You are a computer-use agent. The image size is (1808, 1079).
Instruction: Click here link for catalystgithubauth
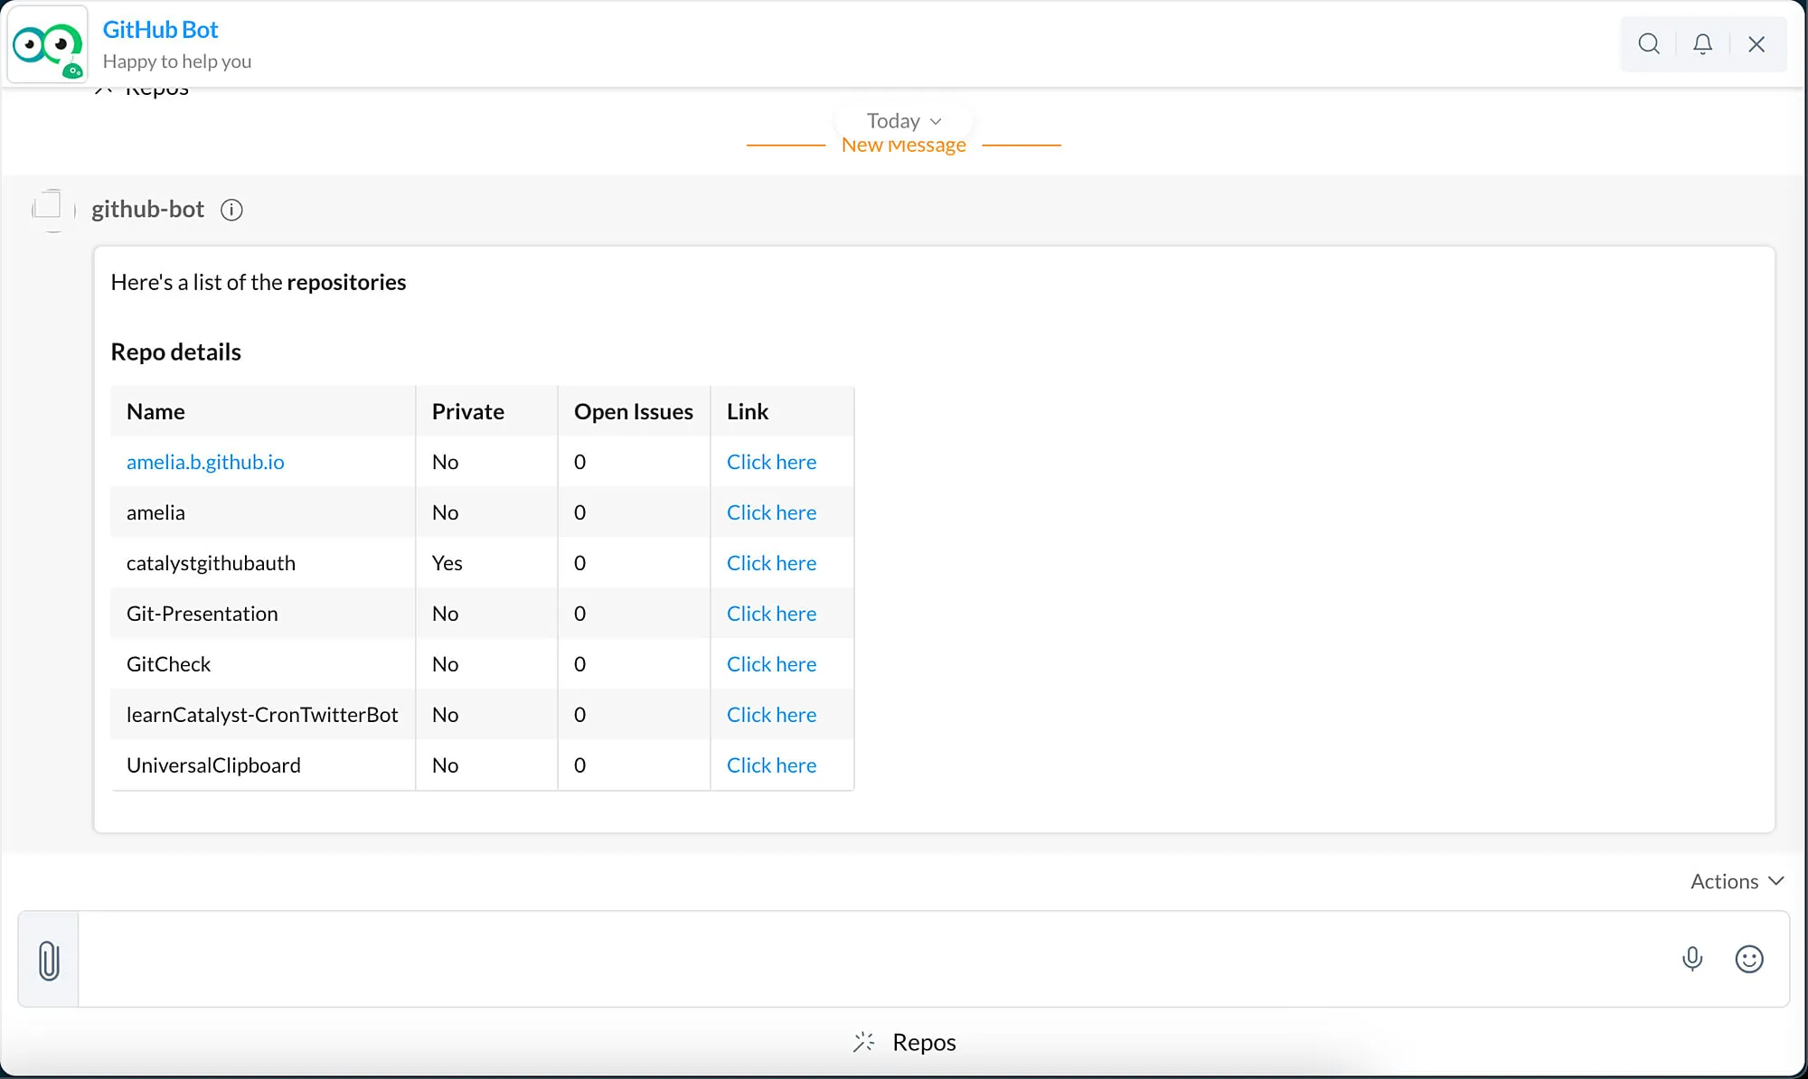pos(771,563)
